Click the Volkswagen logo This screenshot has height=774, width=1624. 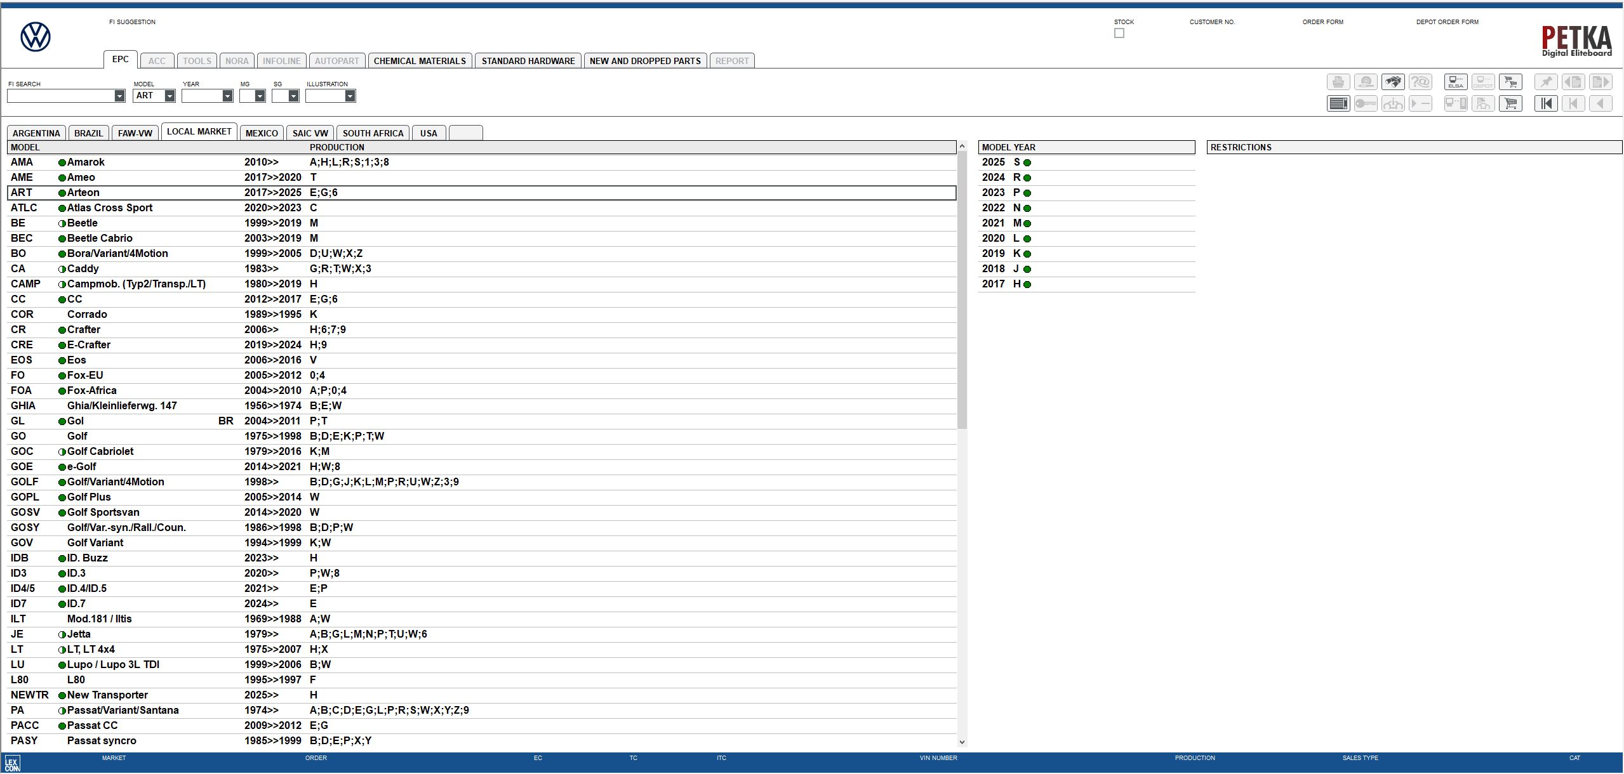[36, 37]
